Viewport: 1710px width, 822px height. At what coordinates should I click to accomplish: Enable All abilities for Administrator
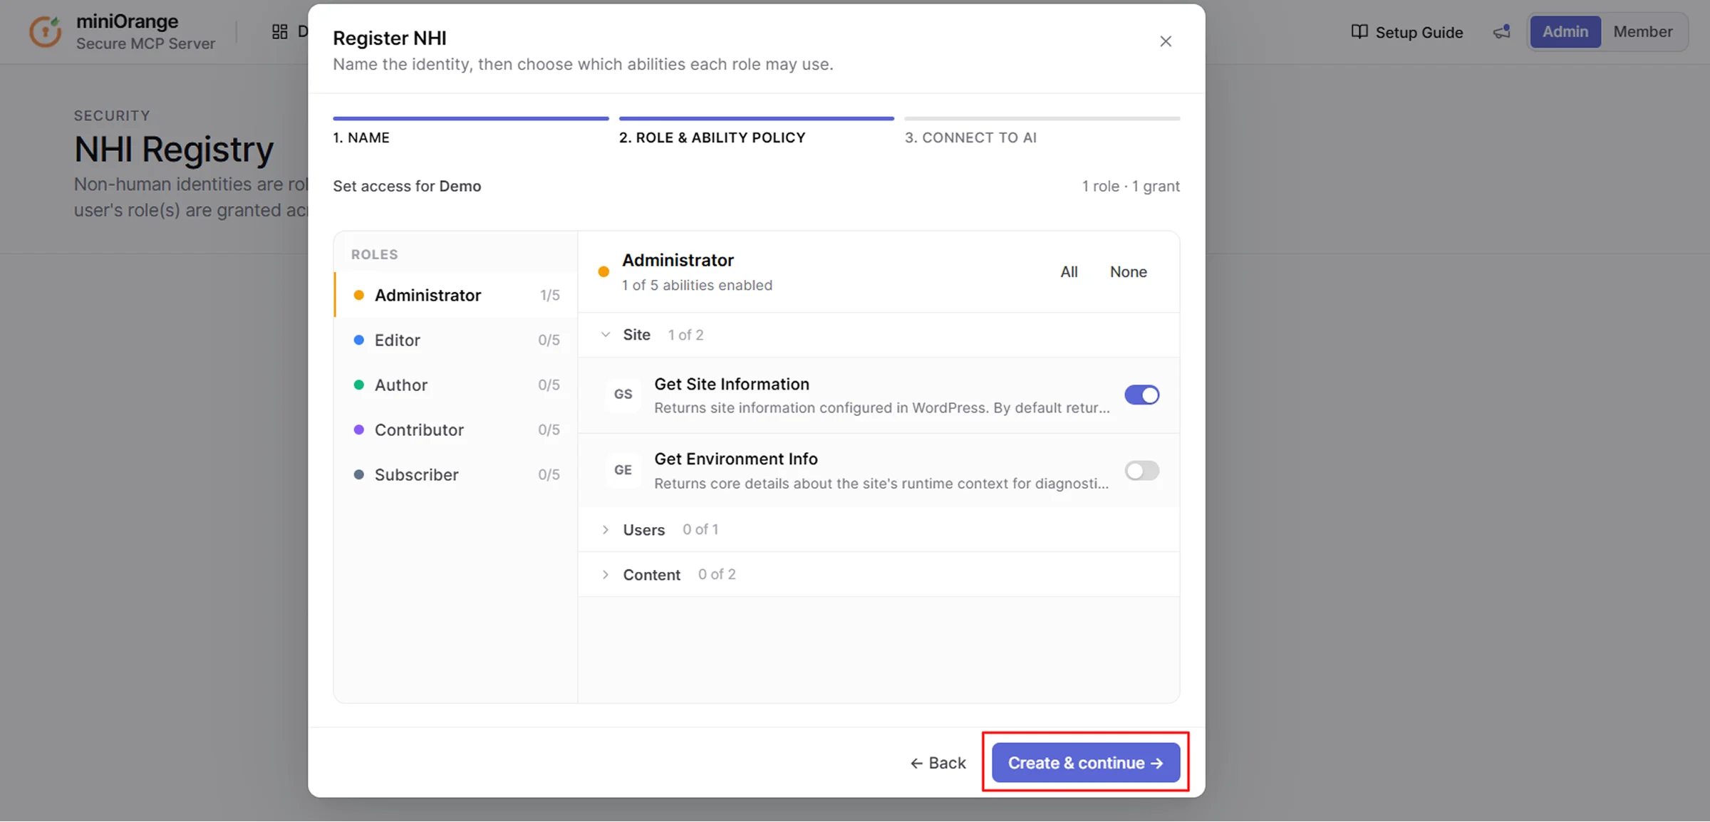click(1069, 272)
